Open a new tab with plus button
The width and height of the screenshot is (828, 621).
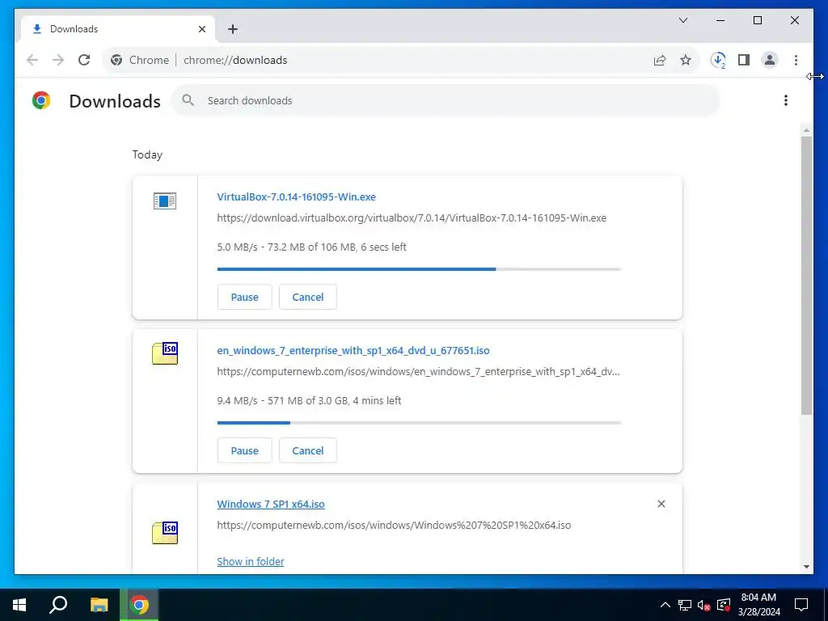tap(233, 29)
